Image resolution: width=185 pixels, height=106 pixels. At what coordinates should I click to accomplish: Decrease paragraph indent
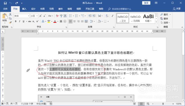(90, 16)
